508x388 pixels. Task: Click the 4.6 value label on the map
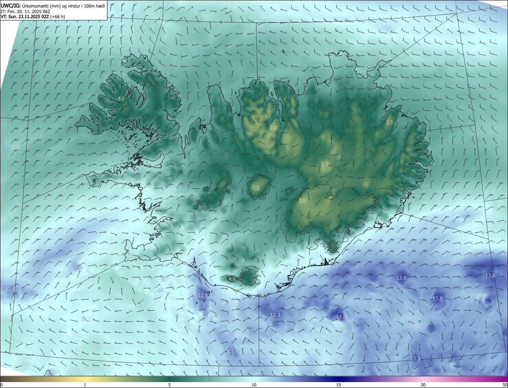pyautogui.click(x=232, y=279)
